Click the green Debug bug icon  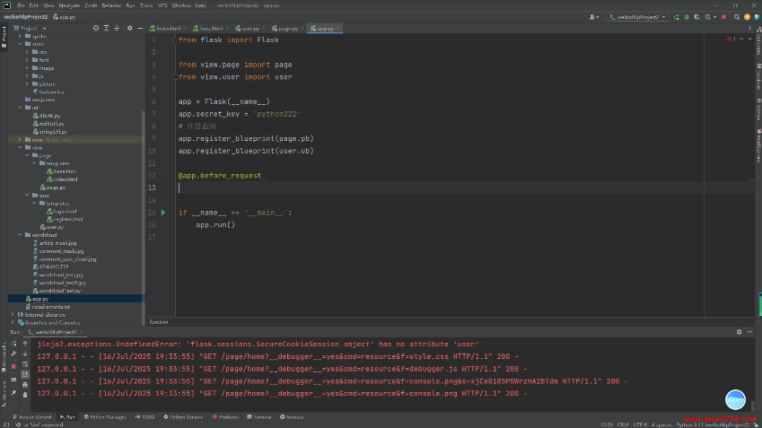pyautogui.click(x=687, y=17)
